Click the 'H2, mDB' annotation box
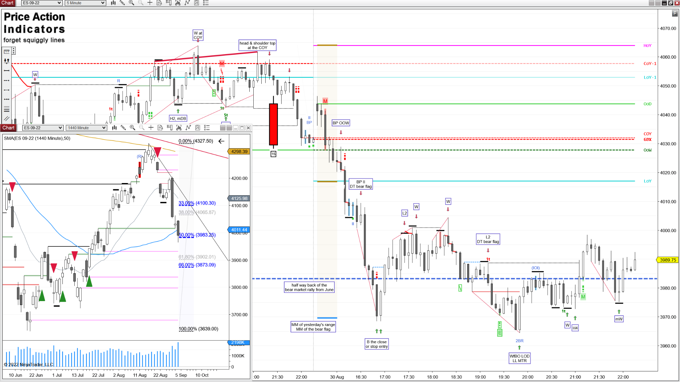The width and height of the screenshot is (680, 382). coord(178,118)
